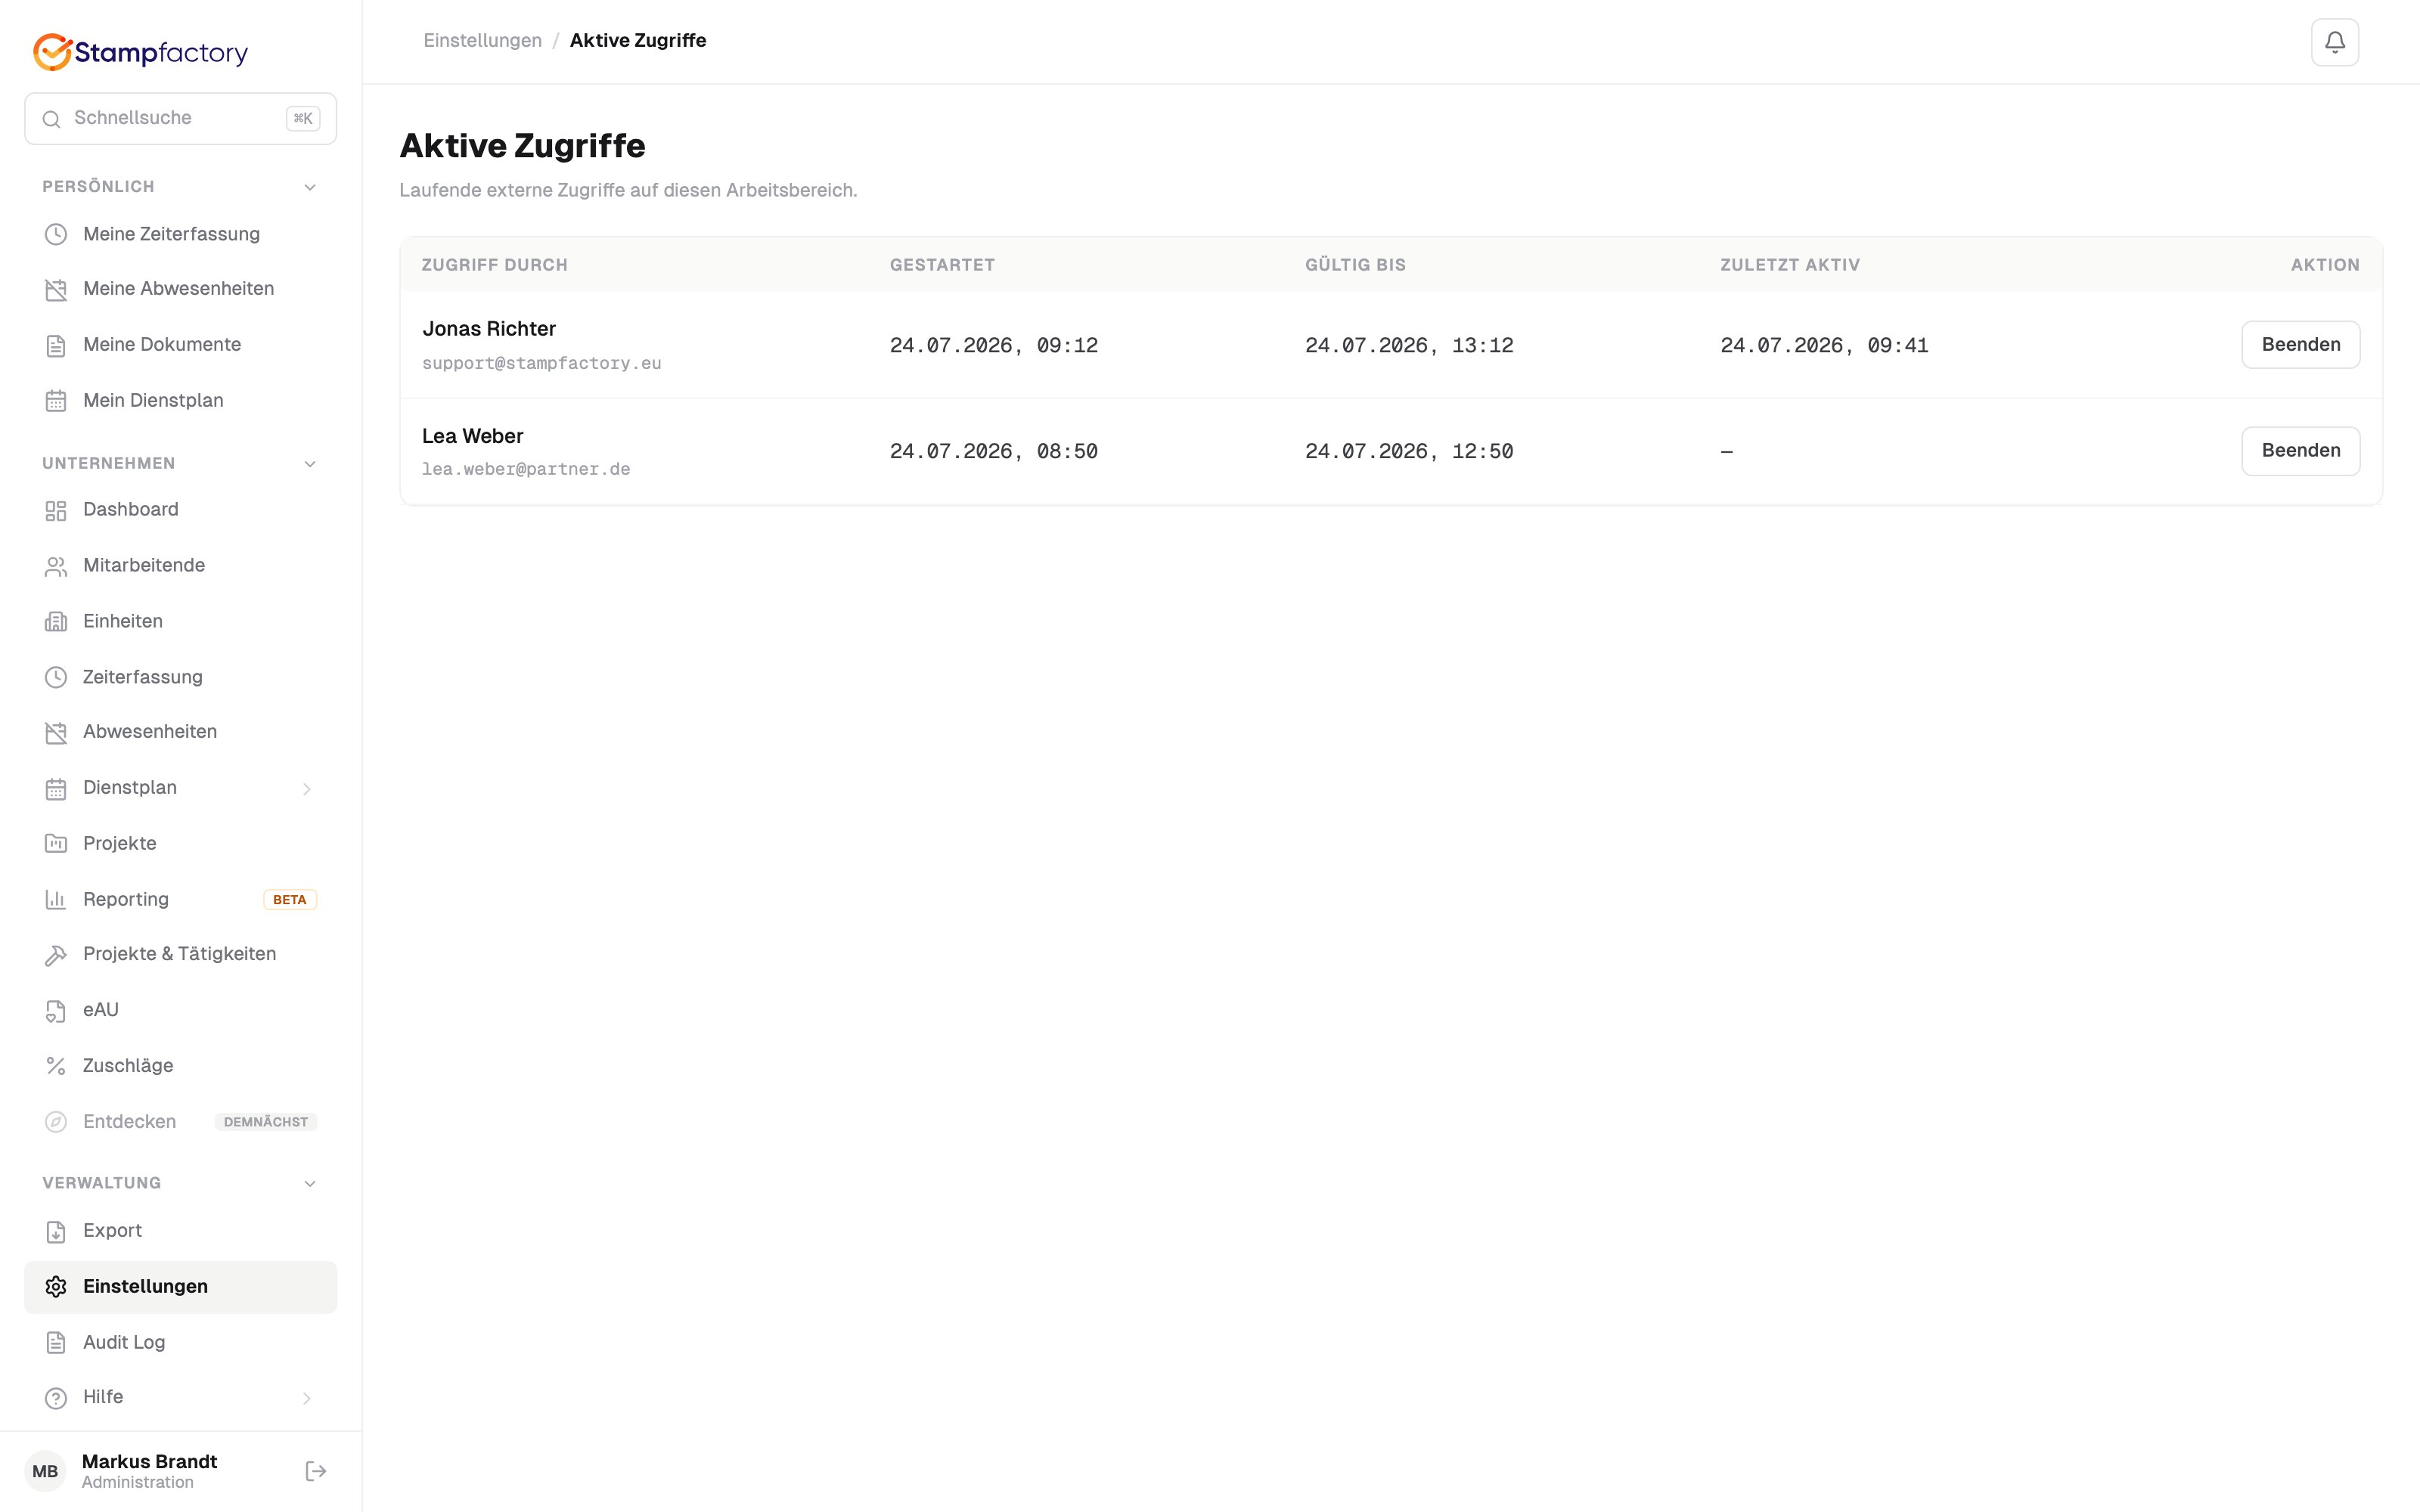Click the Stampfactory logo
Image resolution: width=2420 pixels, height=1512 pixels.
tap(140, 52)
